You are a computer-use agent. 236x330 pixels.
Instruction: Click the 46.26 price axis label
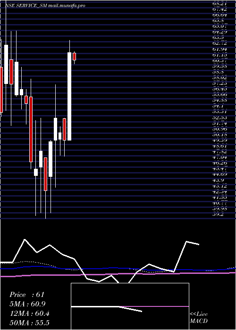click(x=220, y=163)
